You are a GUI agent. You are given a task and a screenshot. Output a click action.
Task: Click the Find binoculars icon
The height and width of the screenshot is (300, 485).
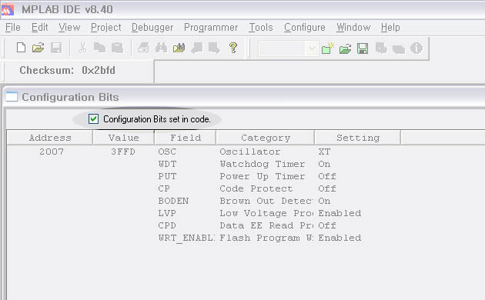coord(161,48)
